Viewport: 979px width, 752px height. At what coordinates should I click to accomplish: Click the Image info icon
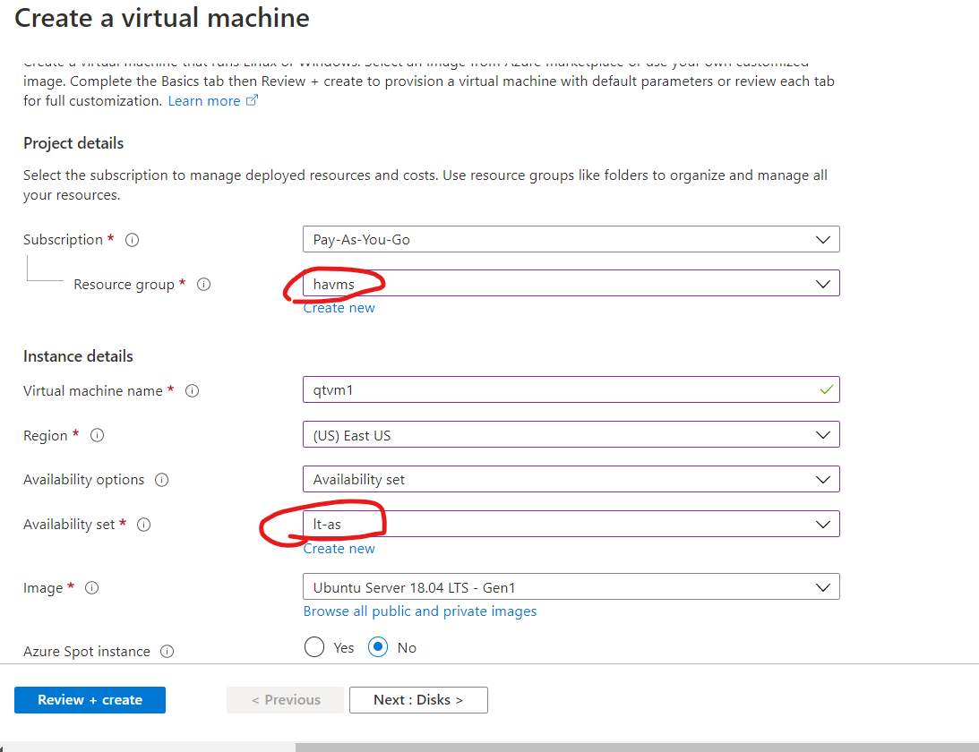(91, 588)
